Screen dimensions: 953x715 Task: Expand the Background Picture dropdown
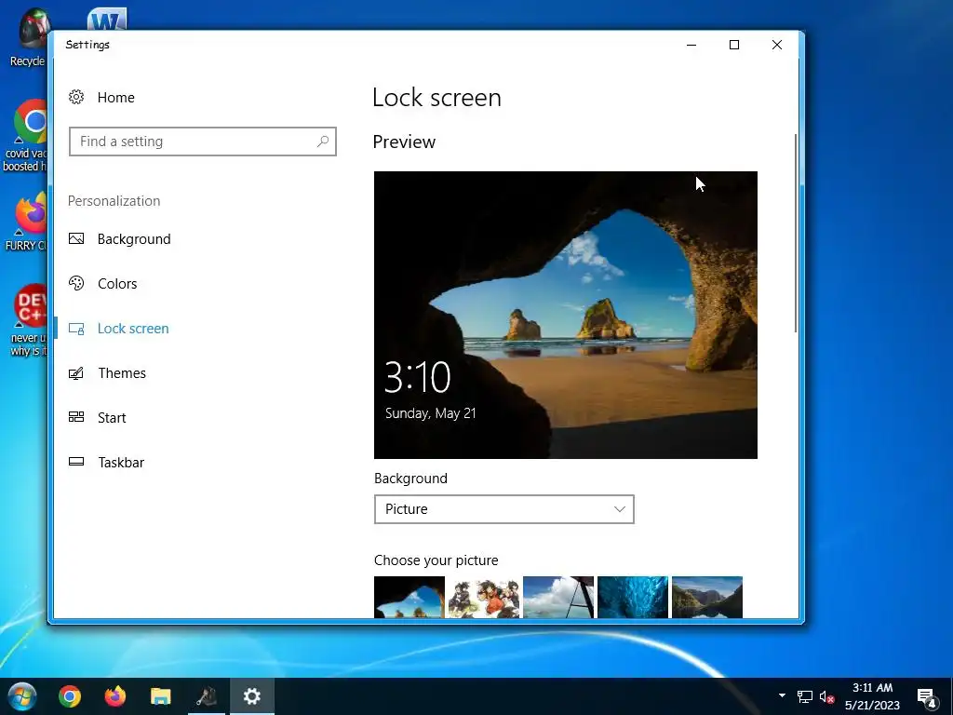coord(503,509)
